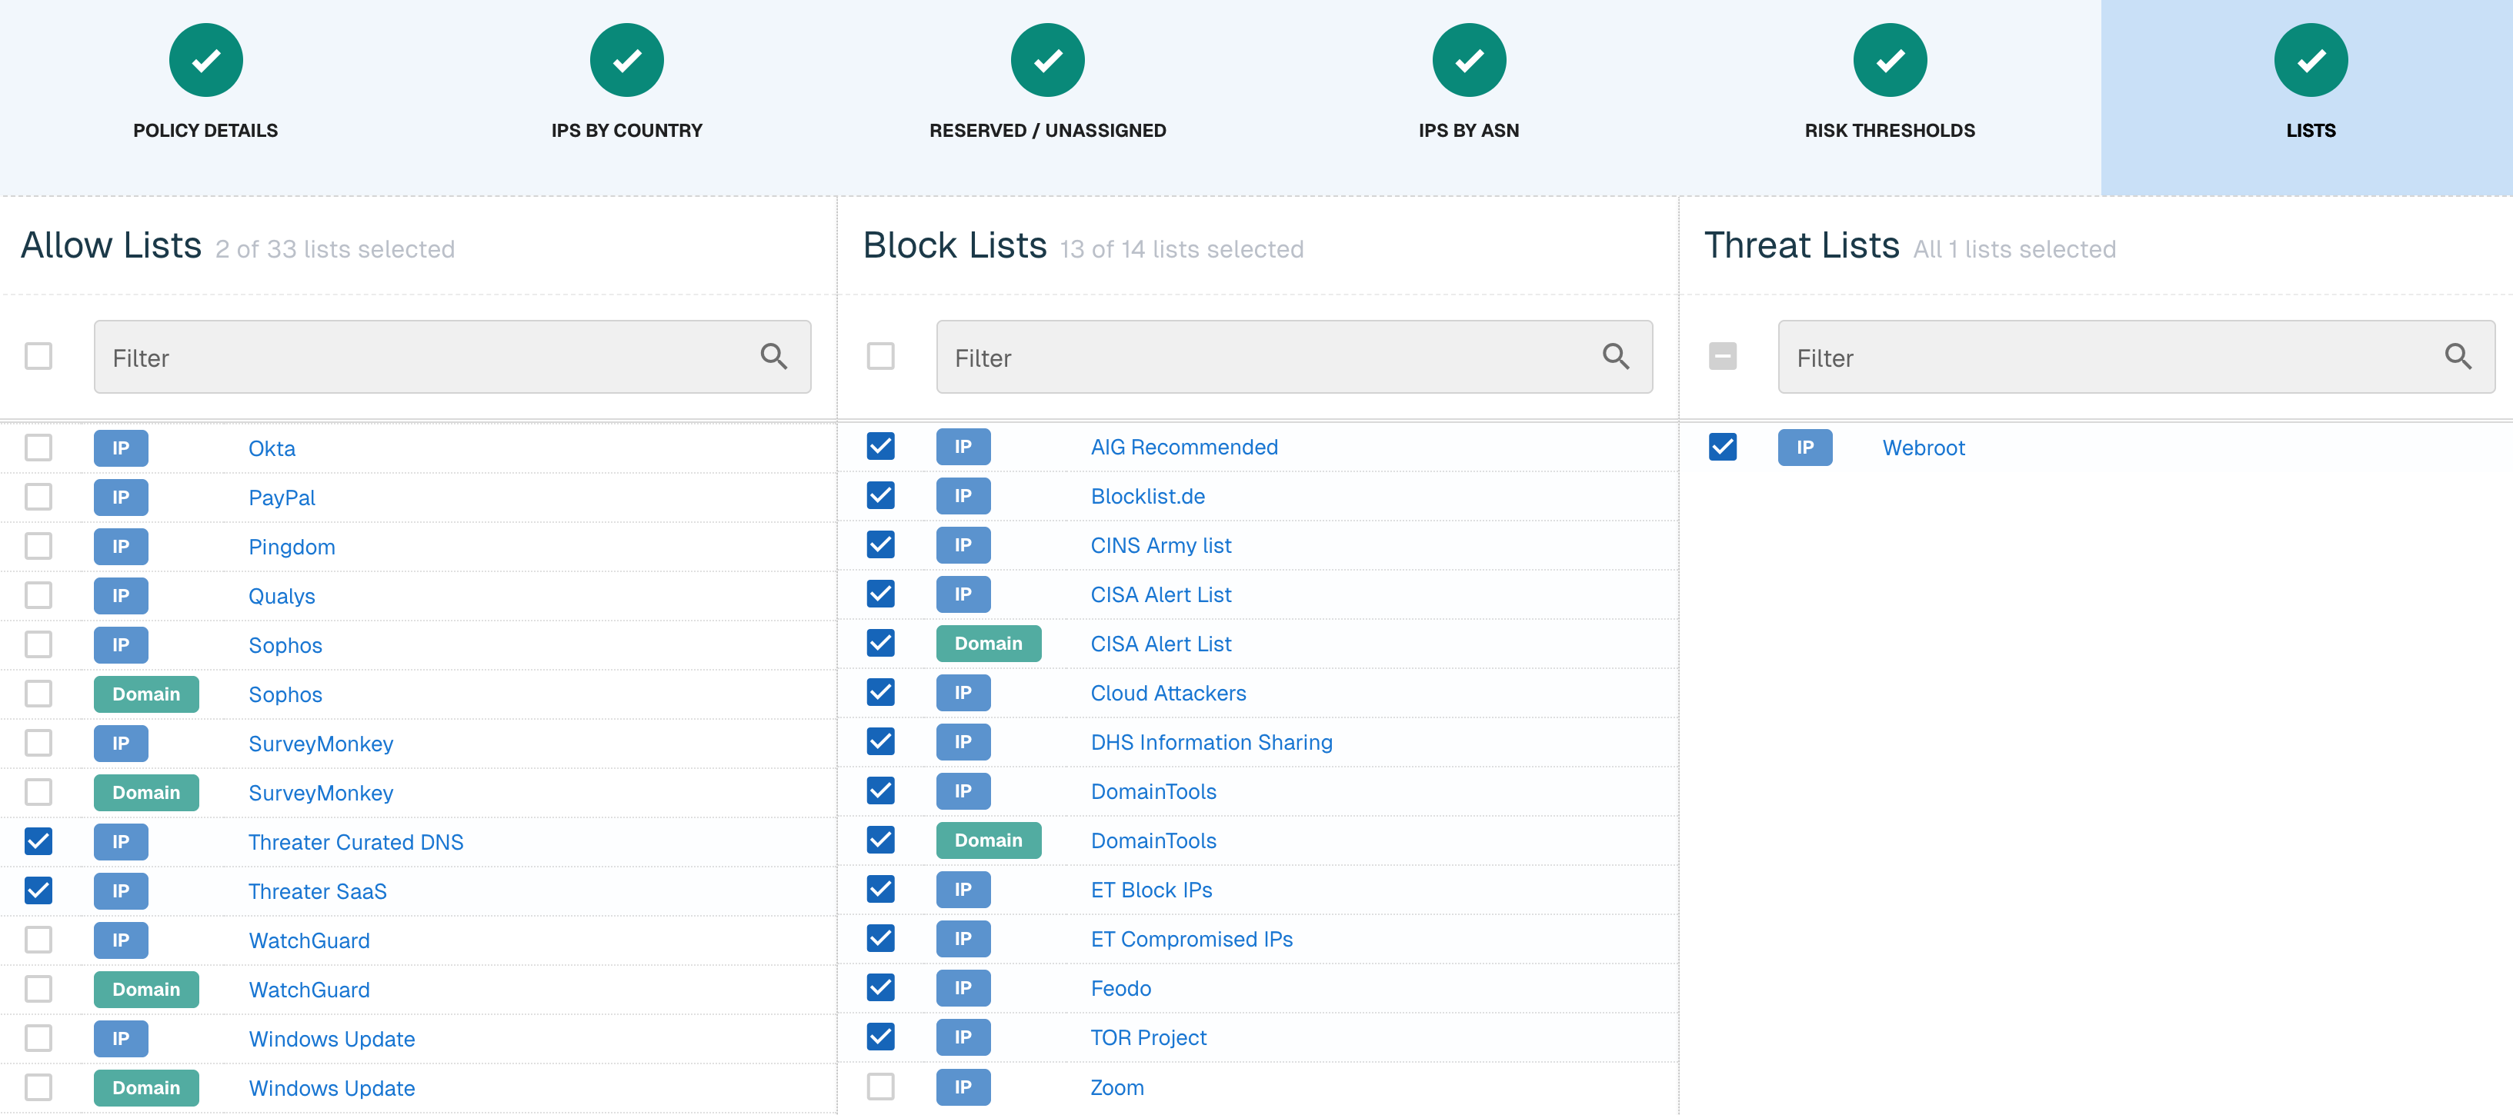Uncheck the TOR Project checkbox
This screenshot has width=2513, height=1115.
[880, 1036]
